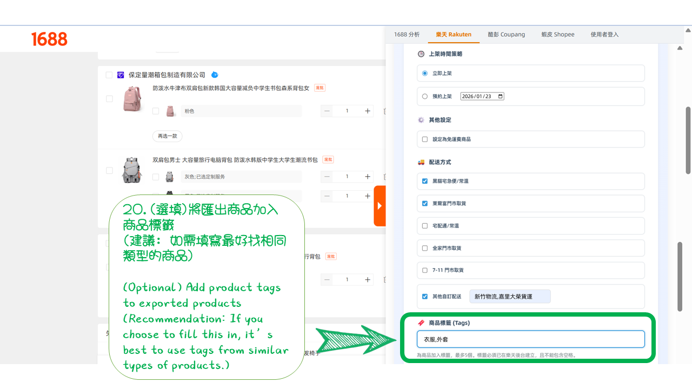Open the 使用者登入 login tab
Screen dimensions: 692x389
[604, 35]
